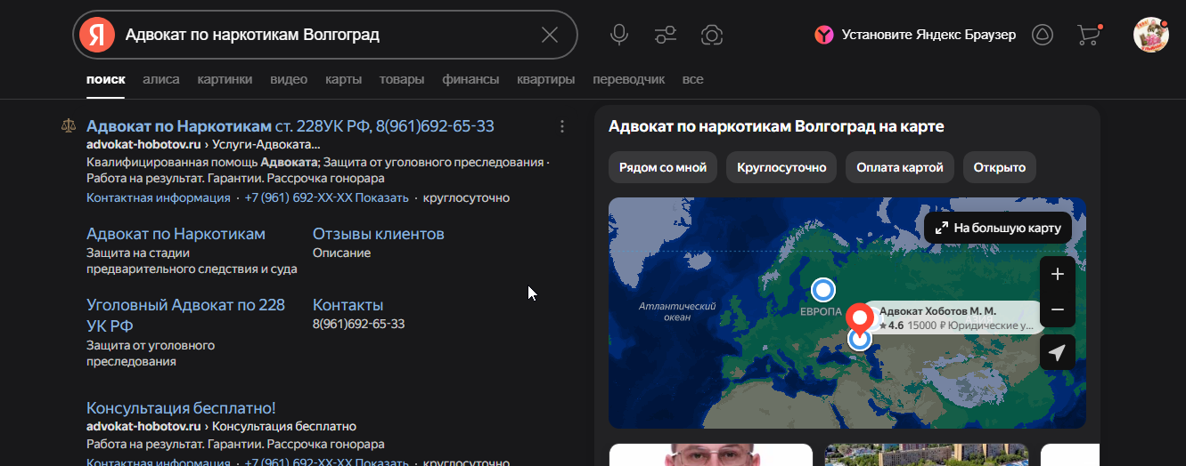
Task: Click the blue map marker over Europe
Action: (823, 290)
